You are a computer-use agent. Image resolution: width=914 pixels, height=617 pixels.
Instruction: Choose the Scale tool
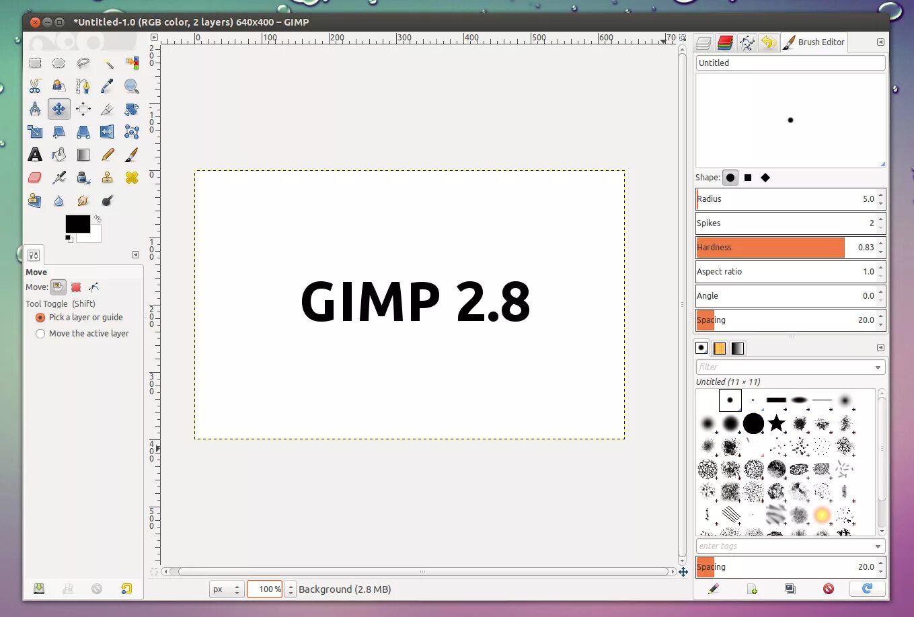[x=35, y=132]
